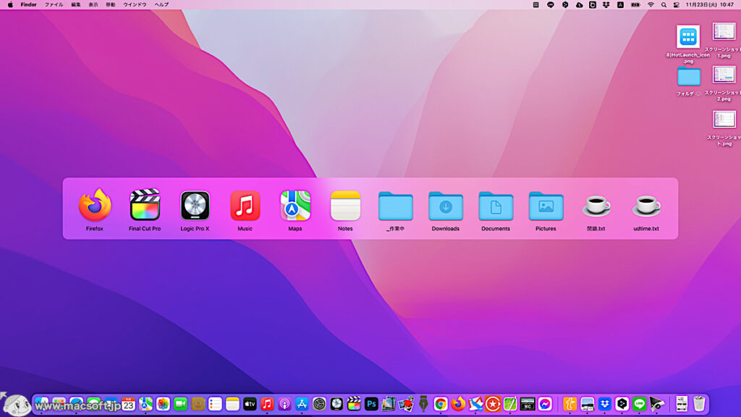
Task: Open the Downloads folder in the launcher
Action: click(446, 206)
